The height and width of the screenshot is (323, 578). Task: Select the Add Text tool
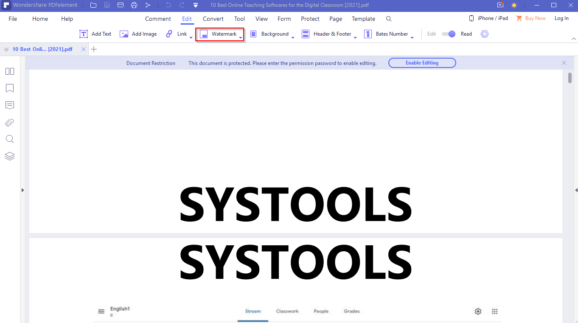pyautogui.click(x=95, y=34)
